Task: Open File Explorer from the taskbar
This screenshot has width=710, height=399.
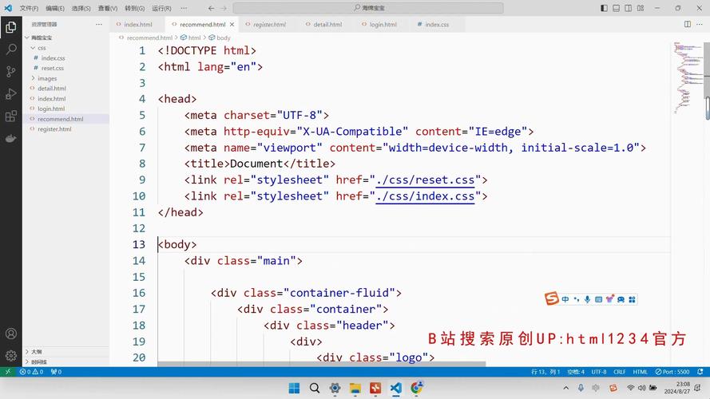Action: point(355,388)
